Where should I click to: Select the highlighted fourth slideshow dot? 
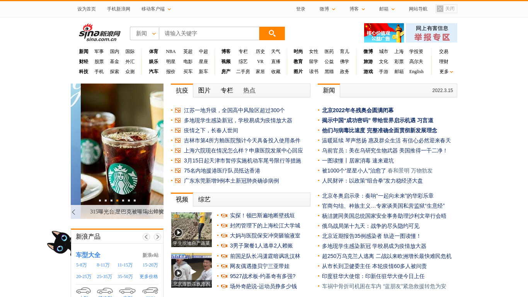pos(117,200)
